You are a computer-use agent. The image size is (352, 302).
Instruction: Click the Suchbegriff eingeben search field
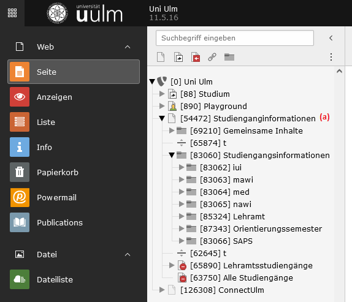click(x=235, y=38)
